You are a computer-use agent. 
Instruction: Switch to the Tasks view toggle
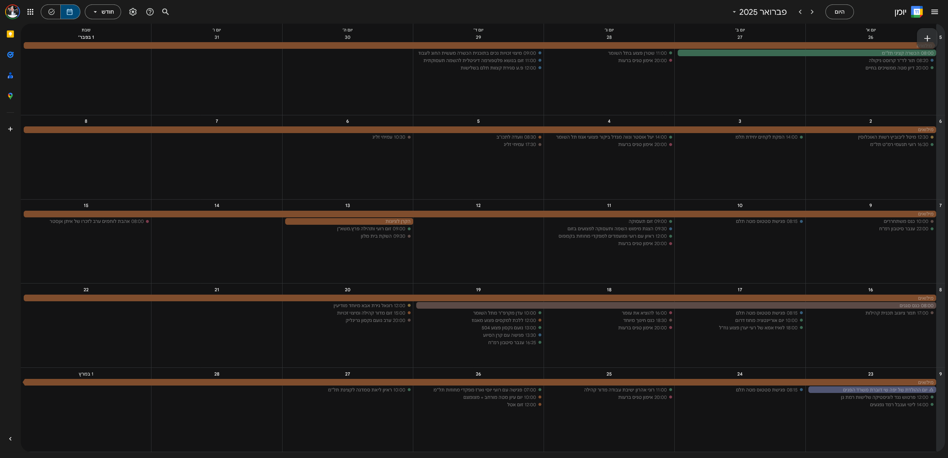pos(51,12)
